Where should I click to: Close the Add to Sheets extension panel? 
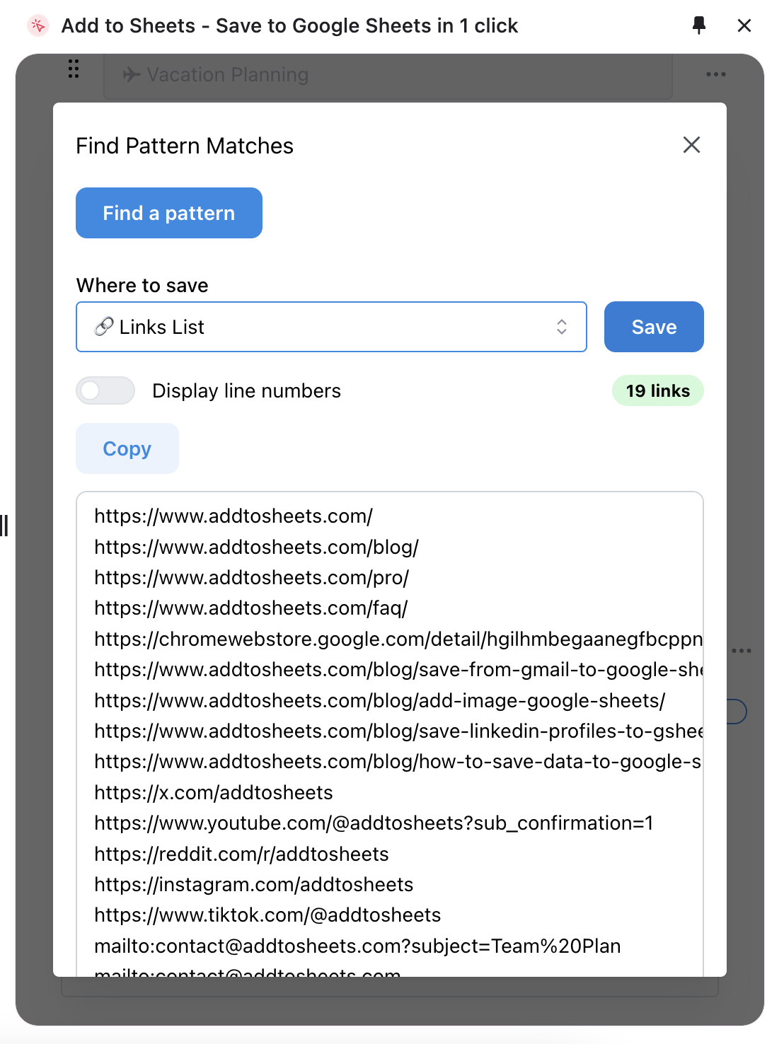[744, 26]
